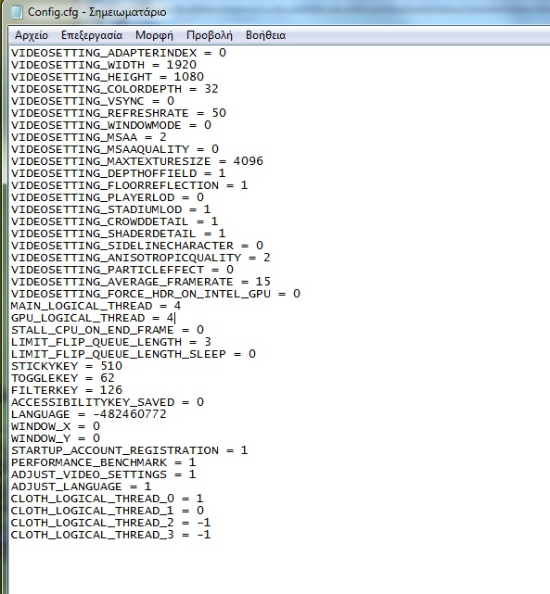This screenshot has width=550, height=594.
Task: Click the CLOTH_LOGICAL_THREAD_3 value -1
Action: coord(203,535)
